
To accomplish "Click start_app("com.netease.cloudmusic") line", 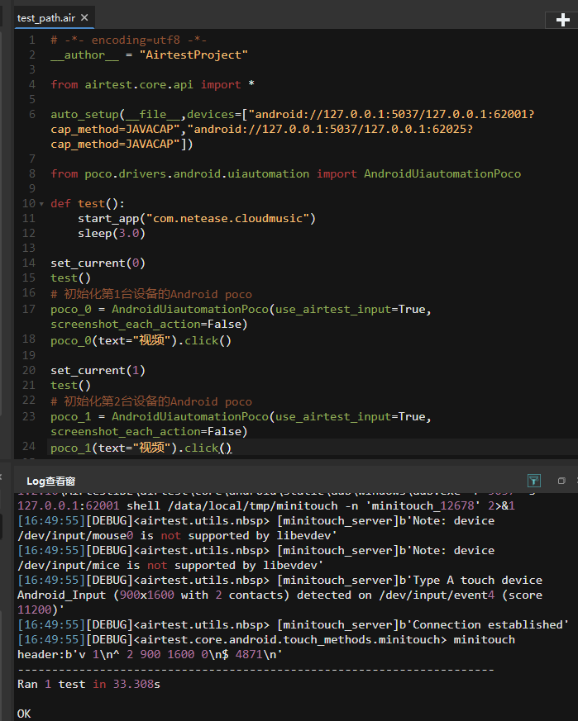I will 197,218.
